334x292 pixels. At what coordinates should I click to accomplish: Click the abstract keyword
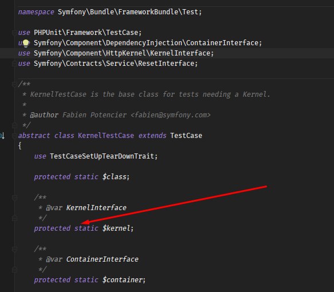pyautogui.click(x=34, y=136)
